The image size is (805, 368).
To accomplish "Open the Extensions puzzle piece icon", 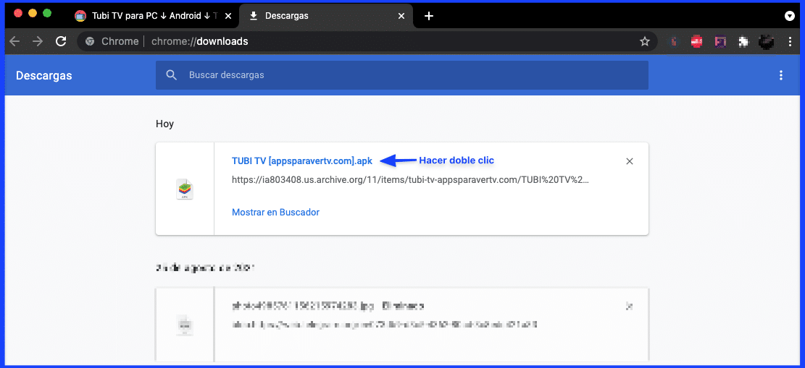I will [743, 41].
